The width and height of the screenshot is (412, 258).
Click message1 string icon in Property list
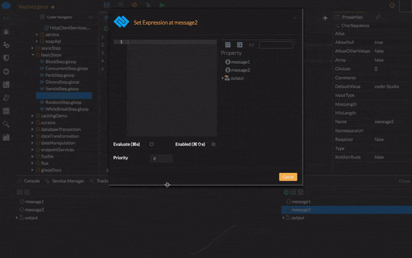point(228,62)
